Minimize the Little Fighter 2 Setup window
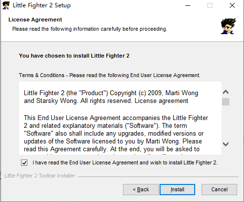 pyautogui.click(x=188, y=5)
